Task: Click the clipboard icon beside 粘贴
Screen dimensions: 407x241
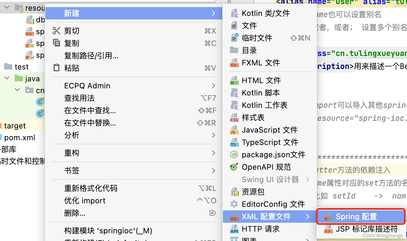Action: [x=56, y=68]
